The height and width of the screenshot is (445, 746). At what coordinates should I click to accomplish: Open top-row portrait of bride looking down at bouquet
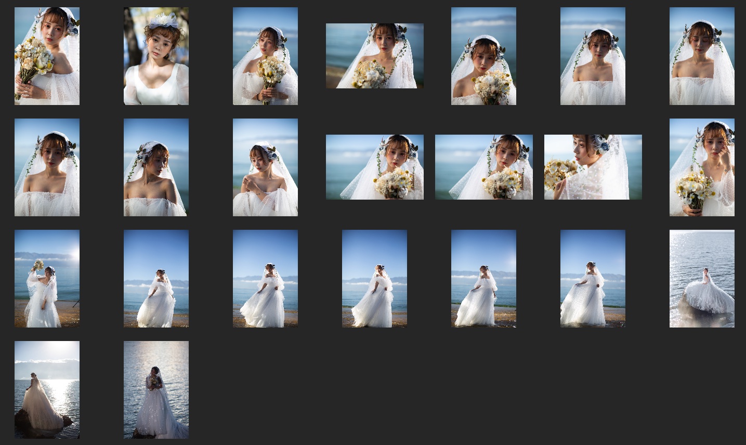pyautogui.click(x=483, y=56)
